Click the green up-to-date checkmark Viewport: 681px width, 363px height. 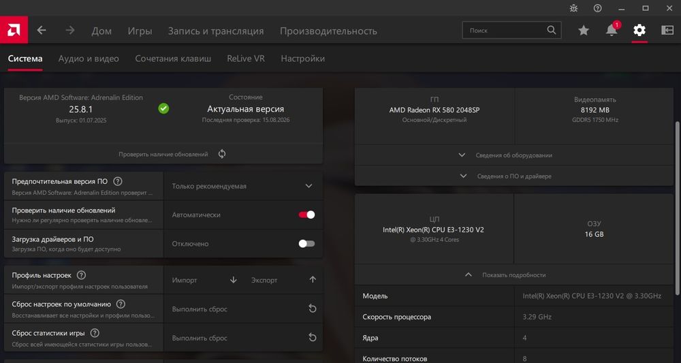(163, 108)
